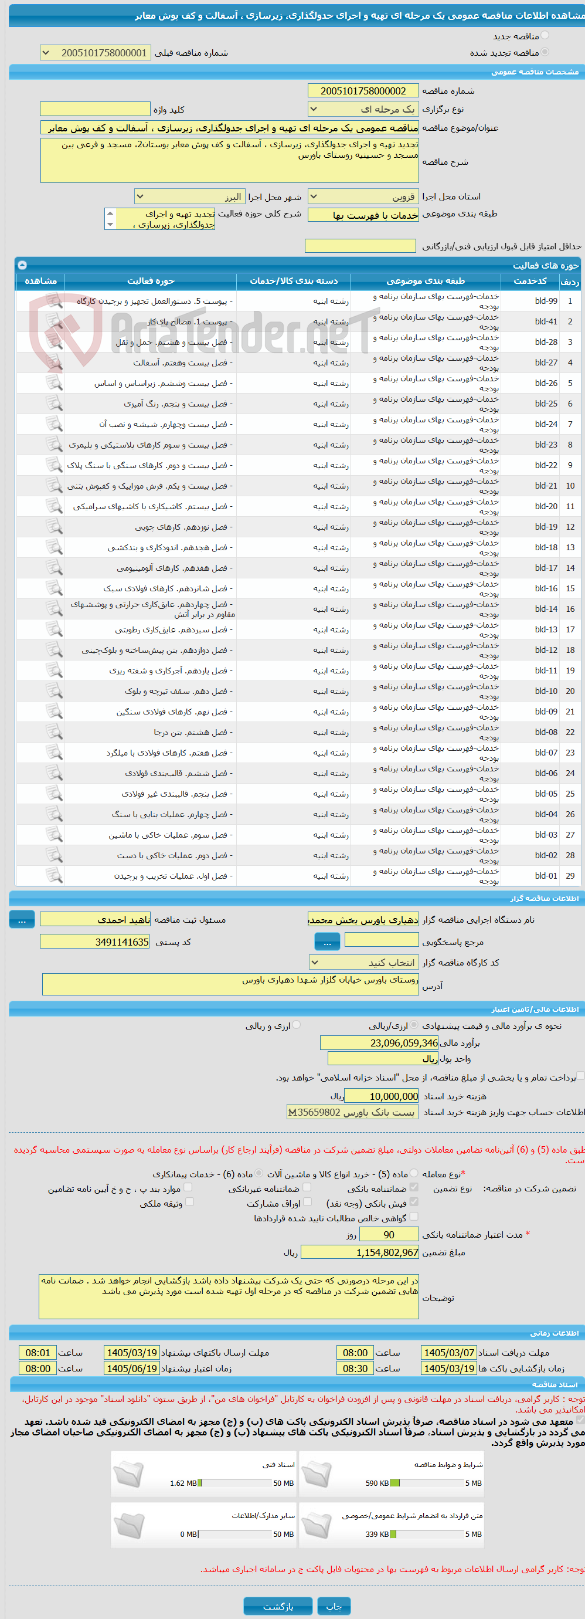Click the شرایط و ضوابط مناقصه size bar
Screen dimensions: 585x1619
pyautogui.click(x=427, y=1483)
